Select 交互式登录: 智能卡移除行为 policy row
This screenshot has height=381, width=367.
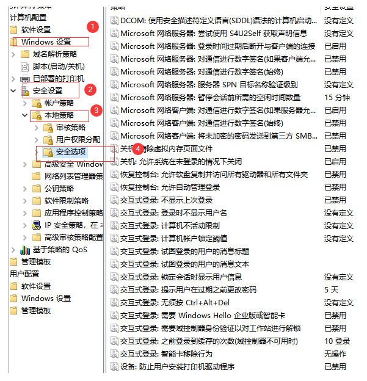[166, 354]
